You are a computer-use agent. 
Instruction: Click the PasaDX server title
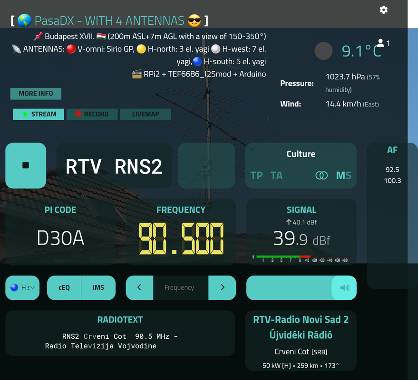pos(109,20)
